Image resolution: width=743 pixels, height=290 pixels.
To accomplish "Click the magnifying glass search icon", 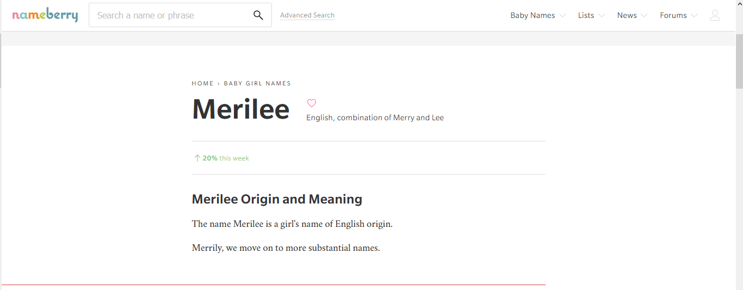I will [258, 15].
